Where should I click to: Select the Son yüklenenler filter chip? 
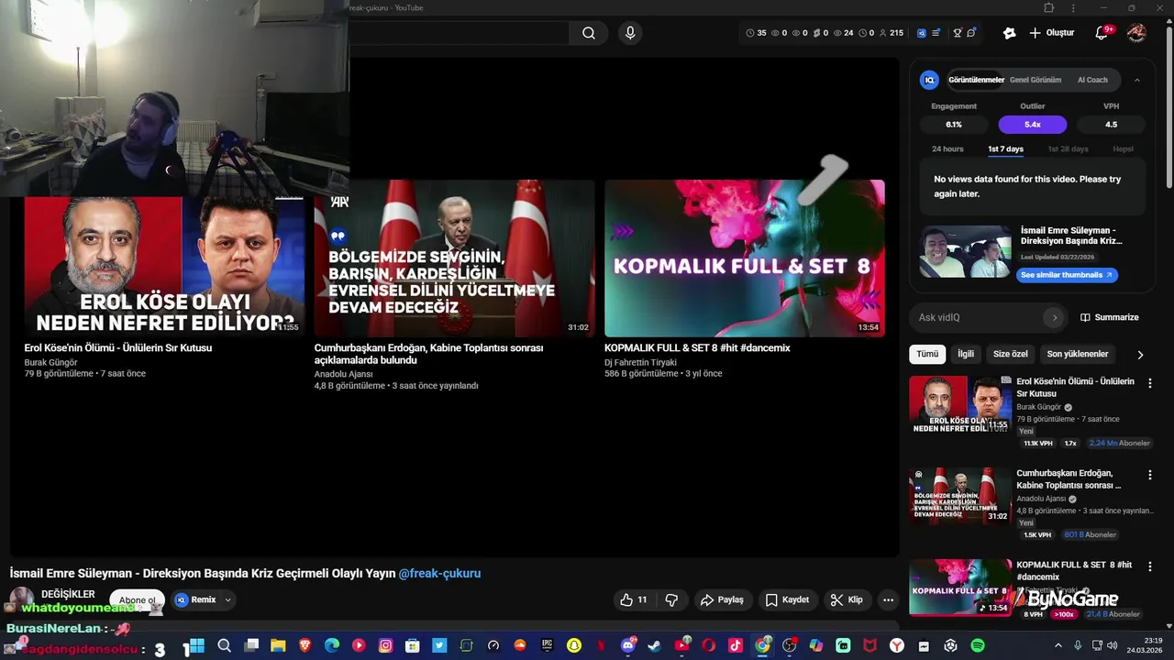[1078, 354]
